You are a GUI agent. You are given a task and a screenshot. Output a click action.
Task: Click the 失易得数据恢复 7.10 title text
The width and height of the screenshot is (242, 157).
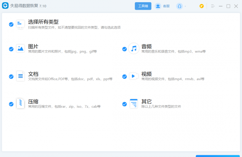click(28, 6)
